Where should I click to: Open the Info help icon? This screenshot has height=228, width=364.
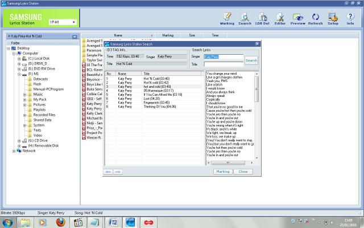pyautogui.click(x=350, y=19)
